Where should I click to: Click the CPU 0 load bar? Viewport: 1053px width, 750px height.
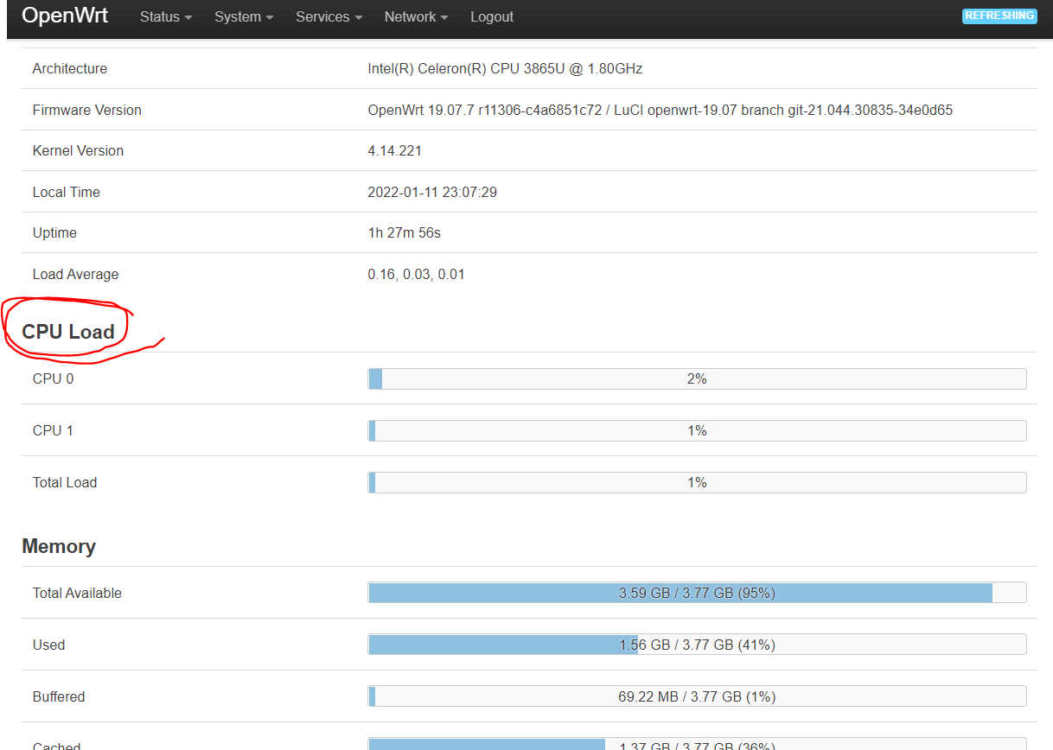[697, 378]
